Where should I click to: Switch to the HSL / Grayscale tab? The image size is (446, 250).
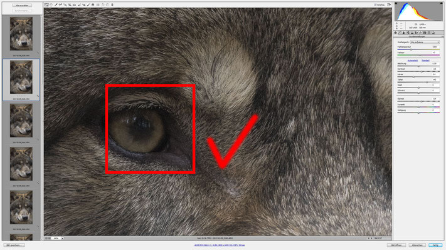tap(408, 32)
